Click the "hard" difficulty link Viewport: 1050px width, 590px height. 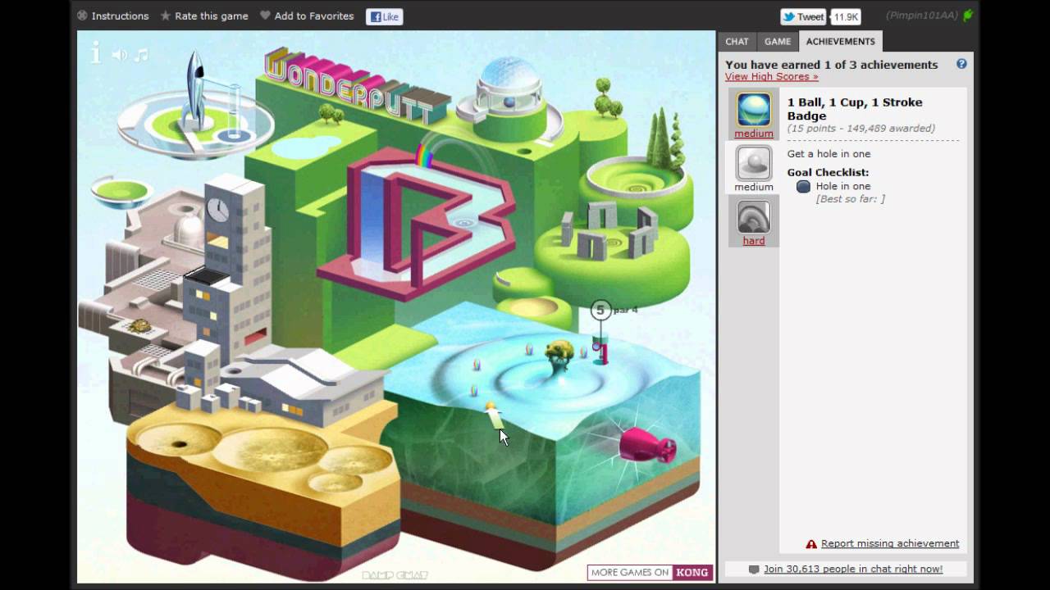tap(754, 241)
